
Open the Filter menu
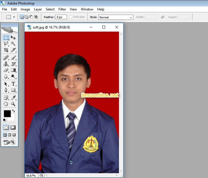62,9
